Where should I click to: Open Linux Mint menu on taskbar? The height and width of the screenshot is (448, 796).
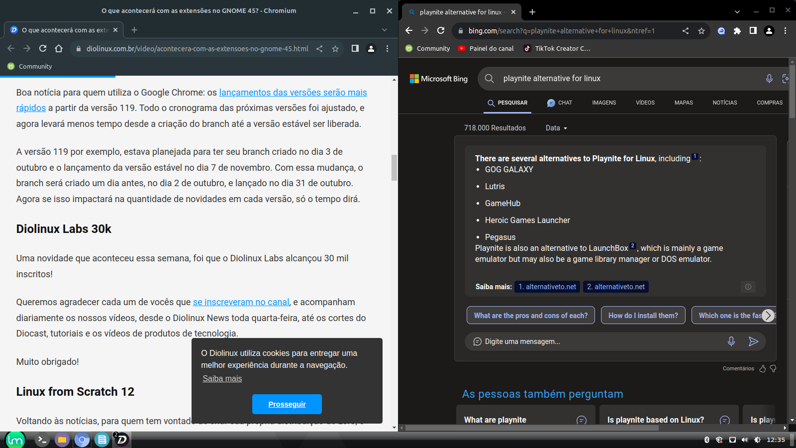point(15,440)
